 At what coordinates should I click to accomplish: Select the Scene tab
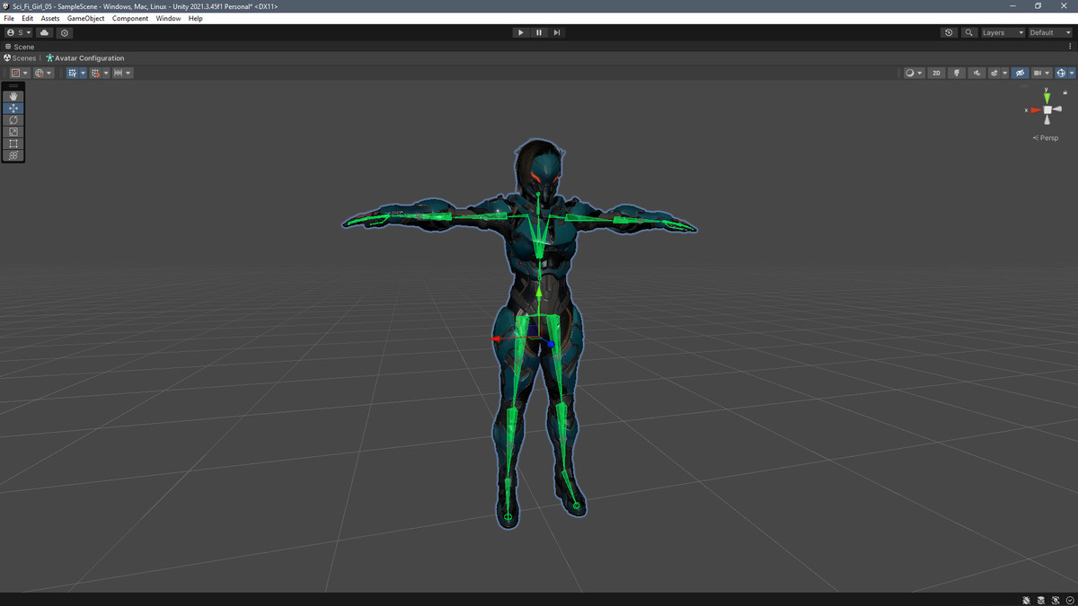(20, 47)
